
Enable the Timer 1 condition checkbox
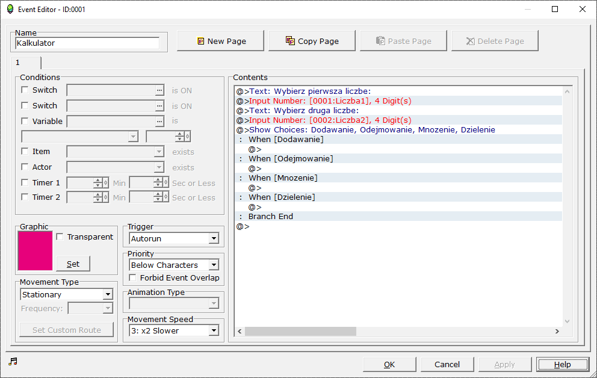pyautogui.click(x=25, y=182)
